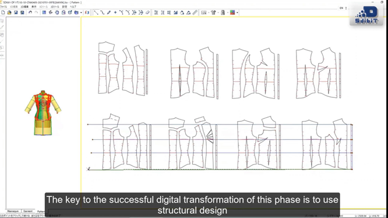The width and height of the screenshot is (388, 218).
Task: Expand dropdown arrow beside colored grid icon
Action: pyautogui.click(x=237, y=13)
